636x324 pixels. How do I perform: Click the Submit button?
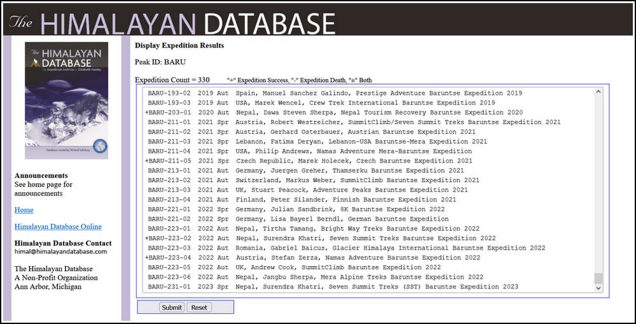click(x=172, y=307)
